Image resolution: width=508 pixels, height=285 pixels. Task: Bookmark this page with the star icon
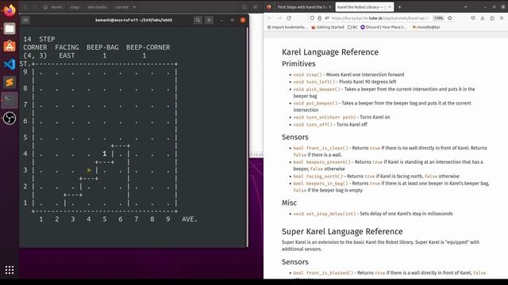coord(450,18)
